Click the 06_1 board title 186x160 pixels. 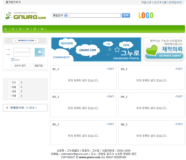point(124,124)
